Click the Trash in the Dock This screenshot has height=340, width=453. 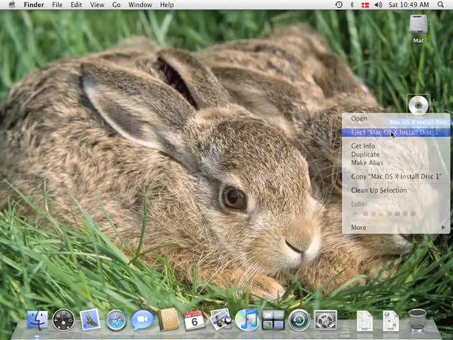418,320
